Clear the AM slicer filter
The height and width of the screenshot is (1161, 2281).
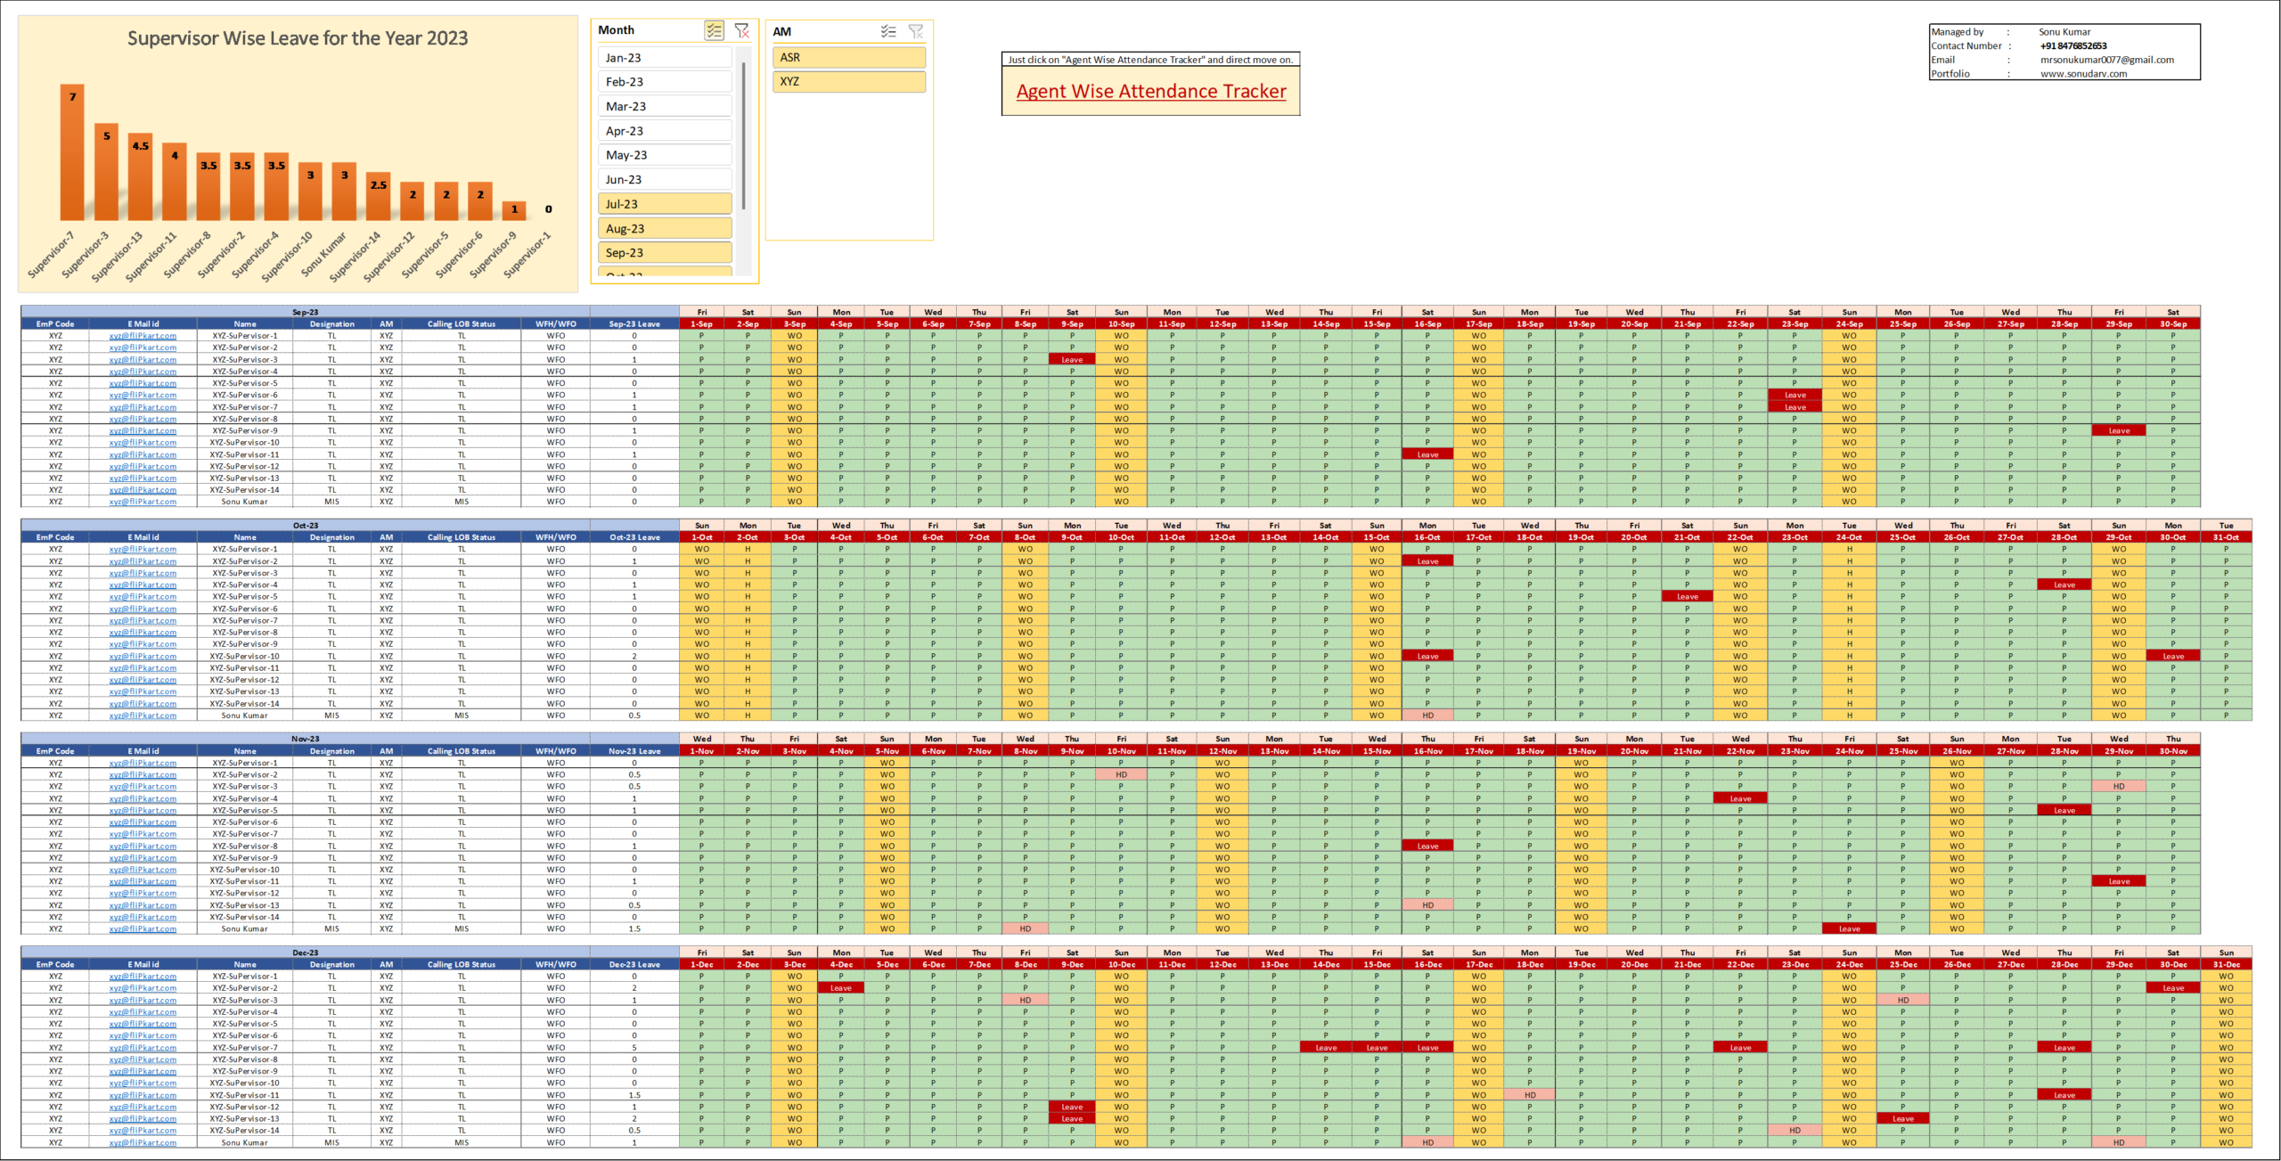pos(915,32)
